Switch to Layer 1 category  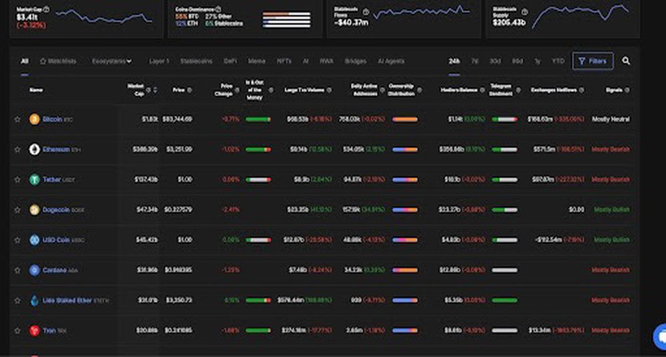(x=159, y=61)
